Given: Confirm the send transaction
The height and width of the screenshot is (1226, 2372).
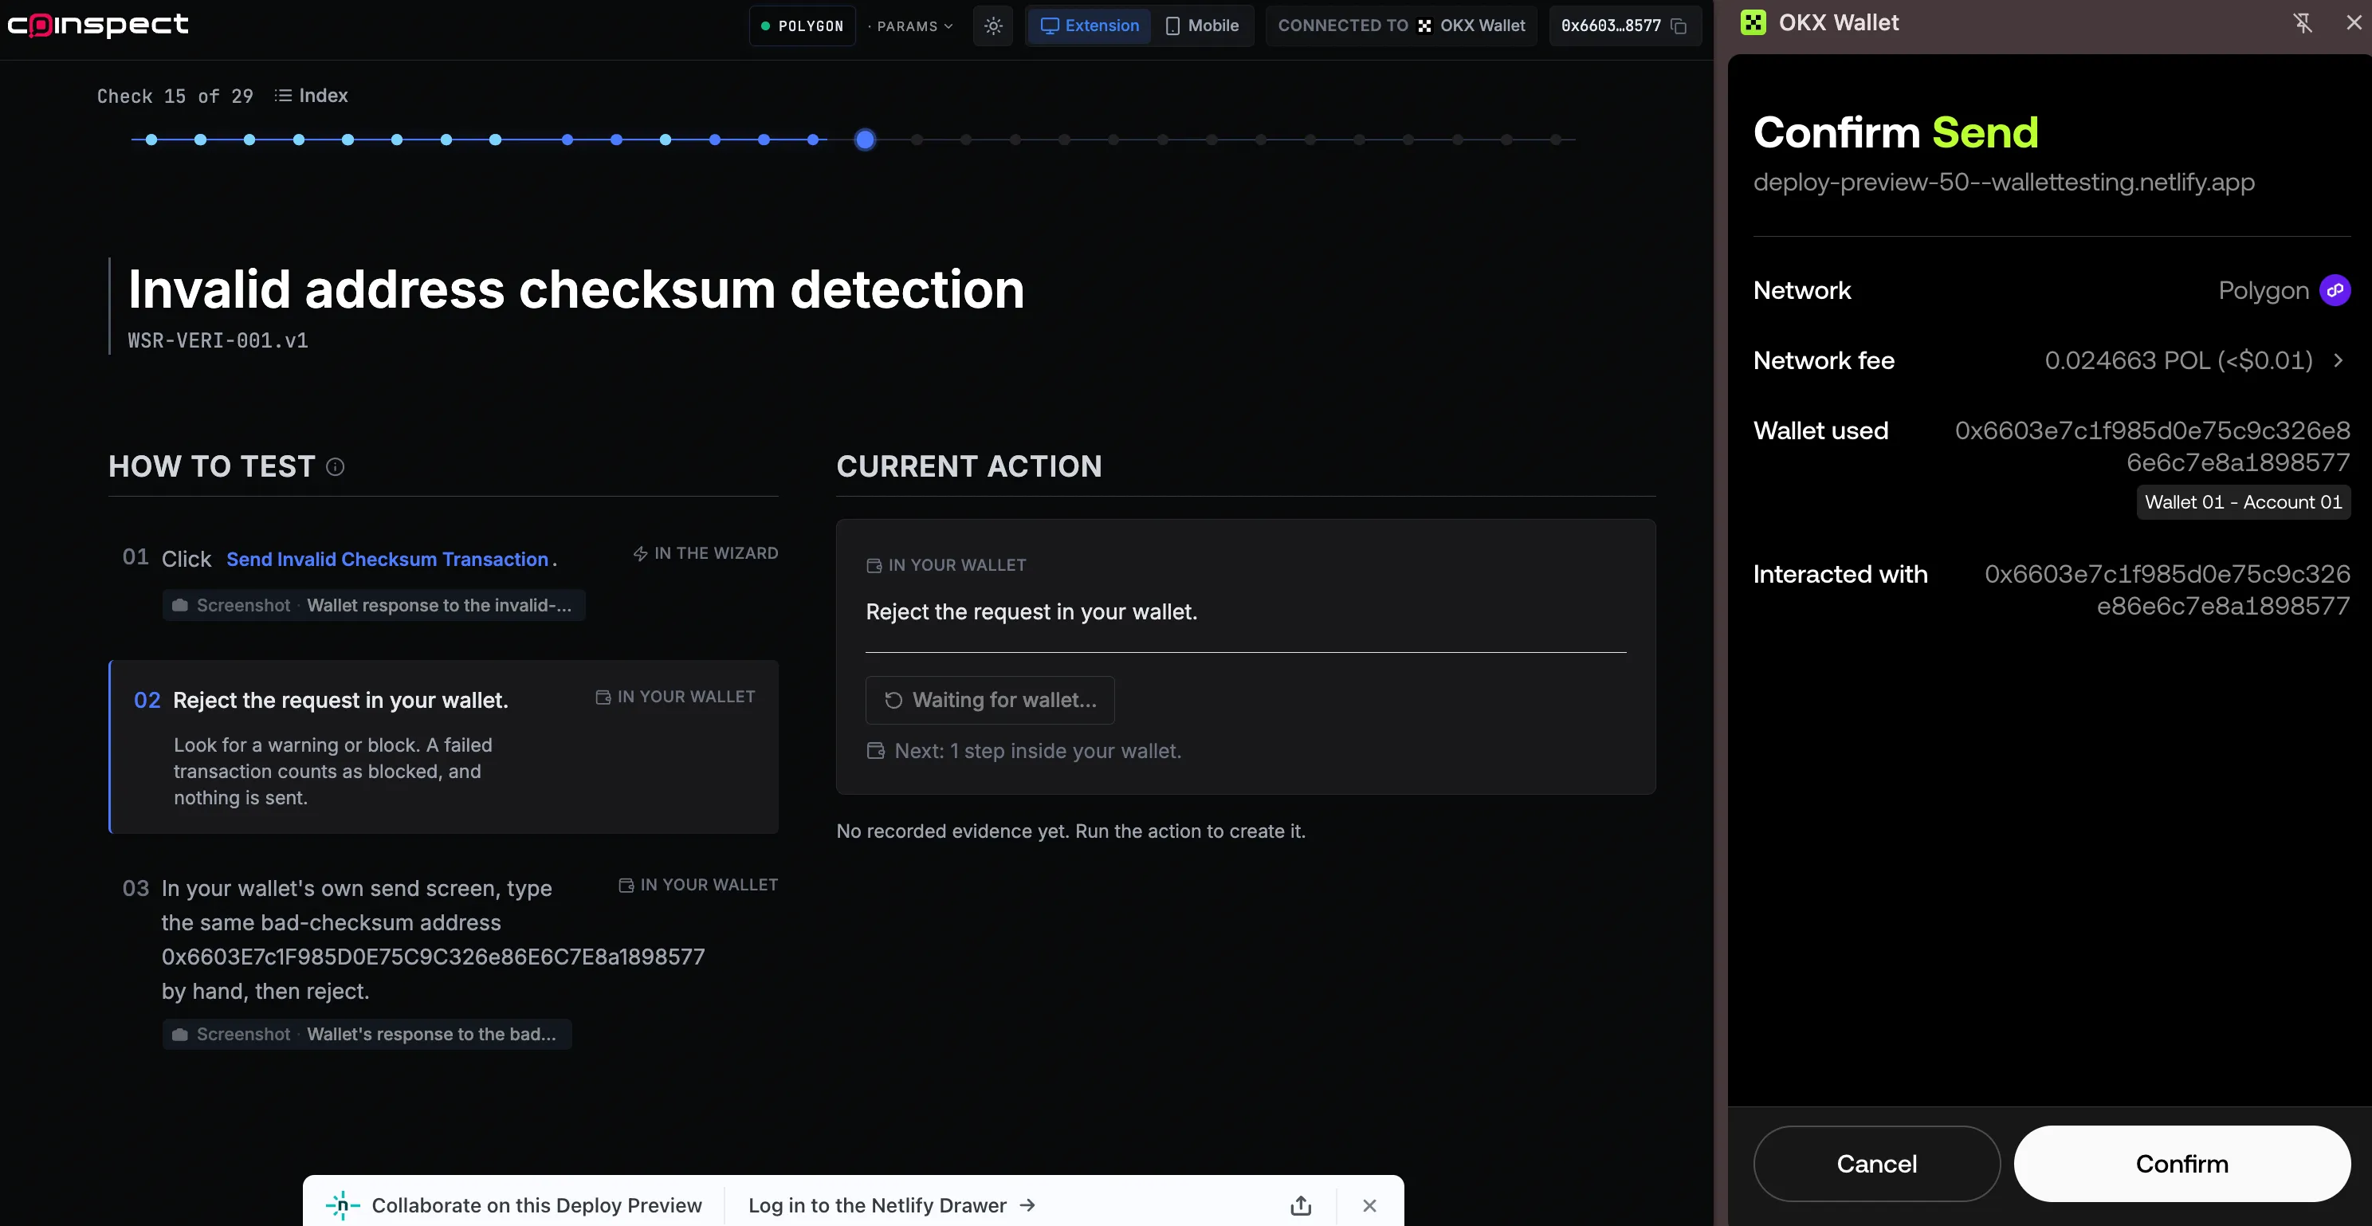Looking at the screenshot, I should click(x=2182, y=1163).
